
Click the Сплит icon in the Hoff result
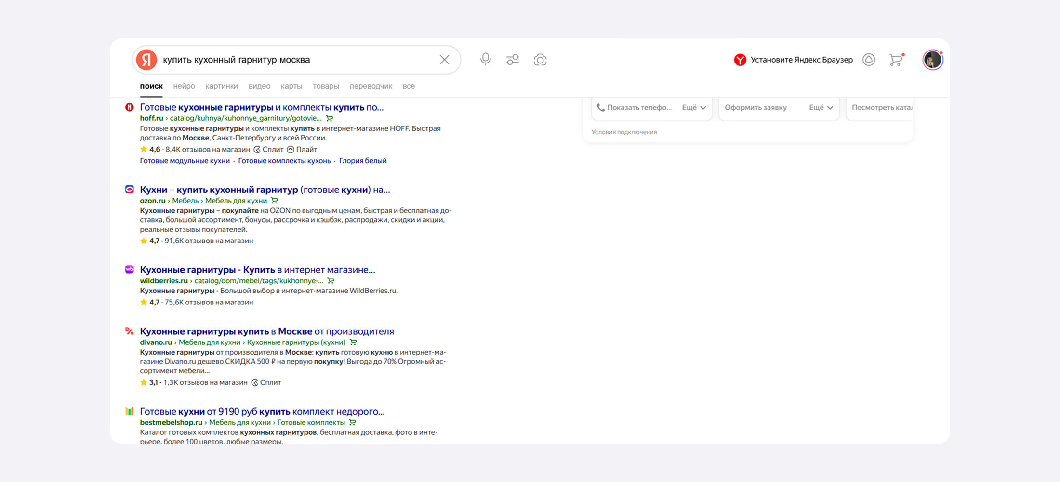click(x=257, y=150)
